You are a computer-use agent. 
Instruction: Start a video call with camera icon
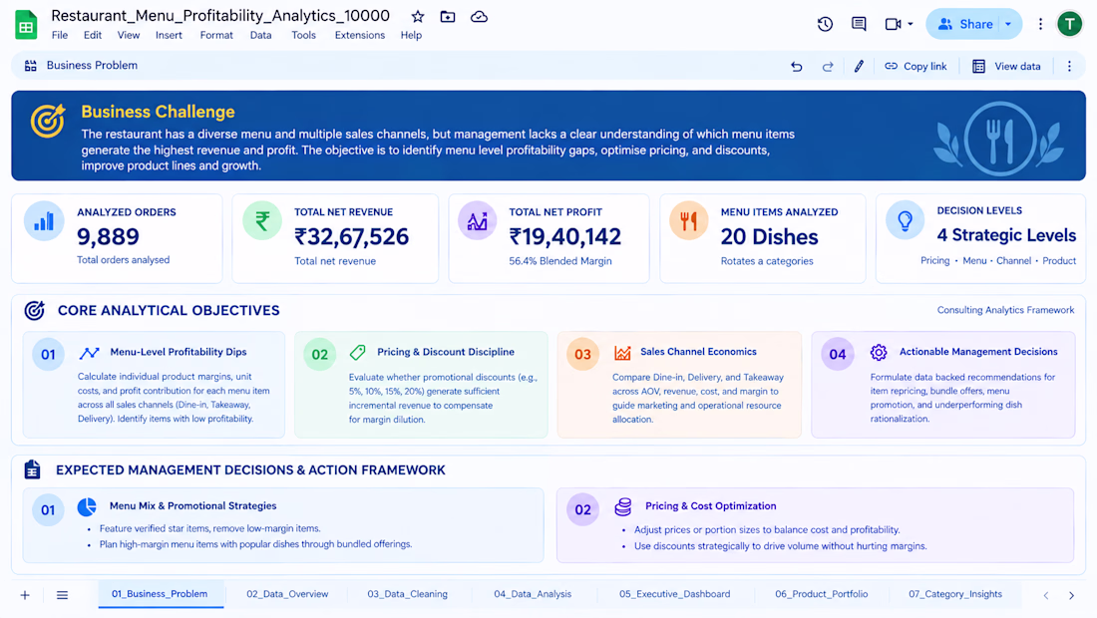pyautogui.click(x=892, y=24)
